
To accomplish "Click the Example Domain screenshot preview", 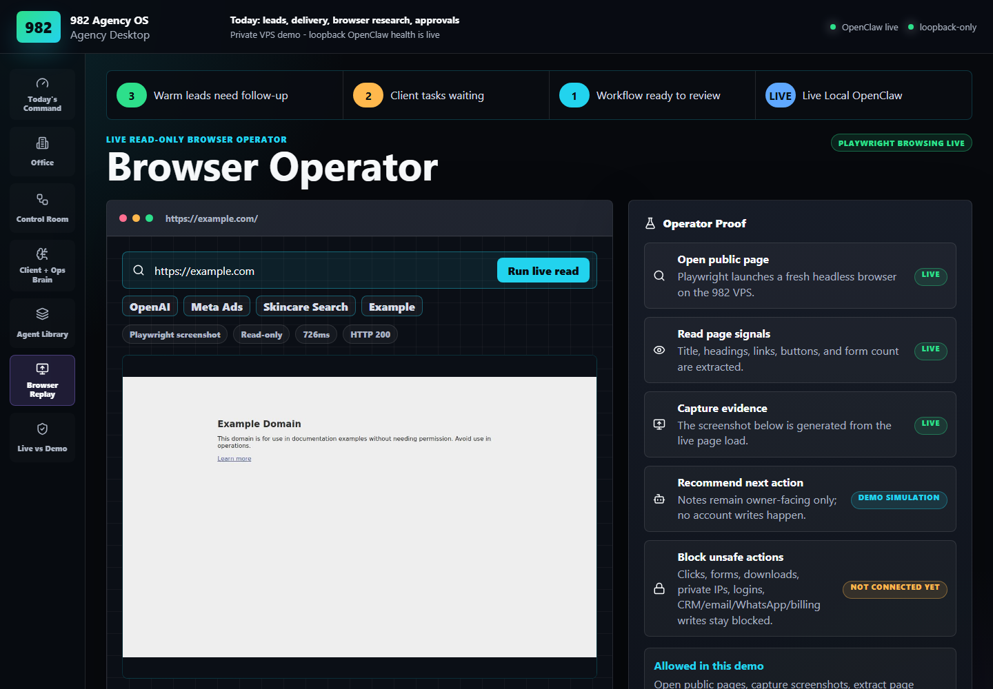I will coord(359,517).
